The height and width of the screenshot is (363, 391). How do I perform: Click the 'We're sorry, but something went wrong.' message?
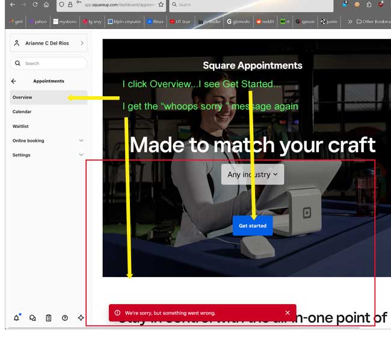click(170, 313)
